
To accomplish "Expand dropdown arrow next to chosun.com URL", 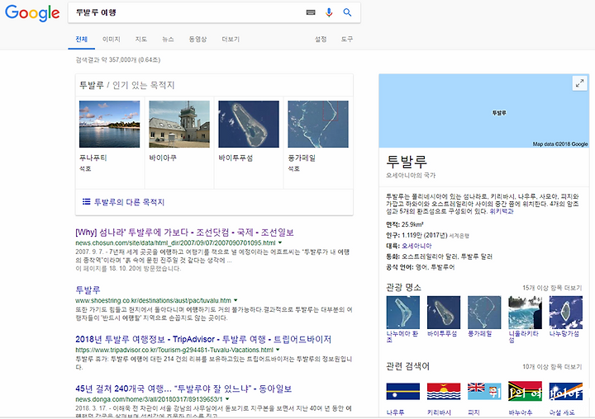I will point(280,242).
